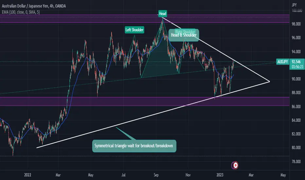Image resolution: width=305 pixels, height=180 pixels.
Task: Click the 2023 label on time axis
Action: click(220, 175)
